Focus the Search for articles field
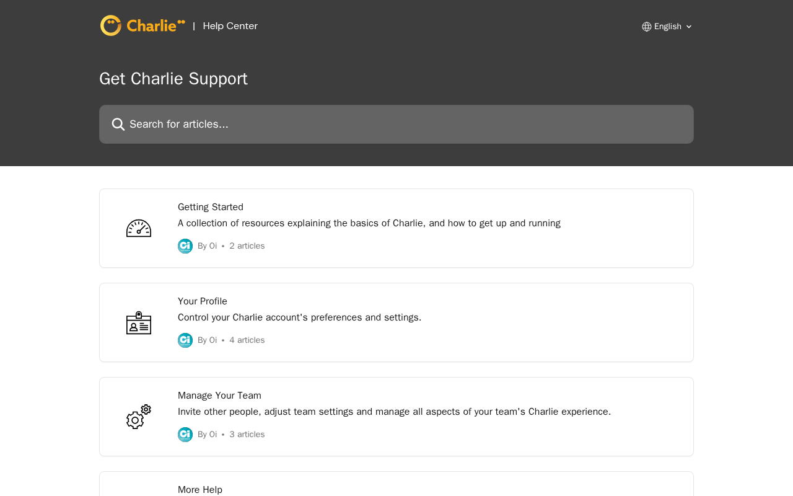The width and height of the screenshot is (793, 496). 396,124
